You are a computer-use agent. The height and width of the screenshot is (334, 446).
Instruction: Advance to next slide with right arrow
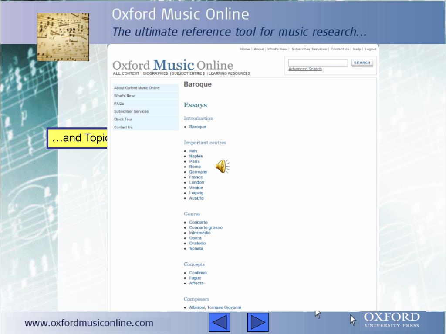258,323
